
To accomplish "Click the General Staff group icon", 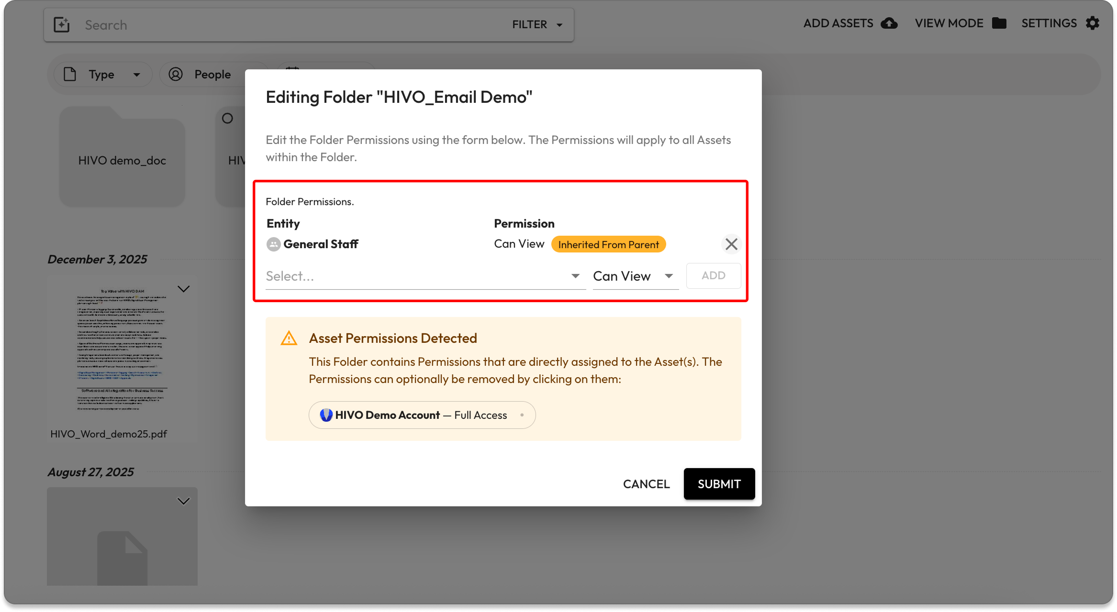I will coord(273,244).
